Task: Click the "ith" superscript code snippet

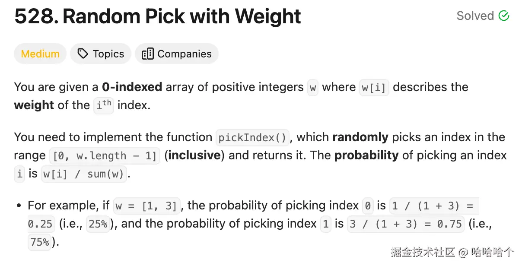Action: click(x=104, y=105)
